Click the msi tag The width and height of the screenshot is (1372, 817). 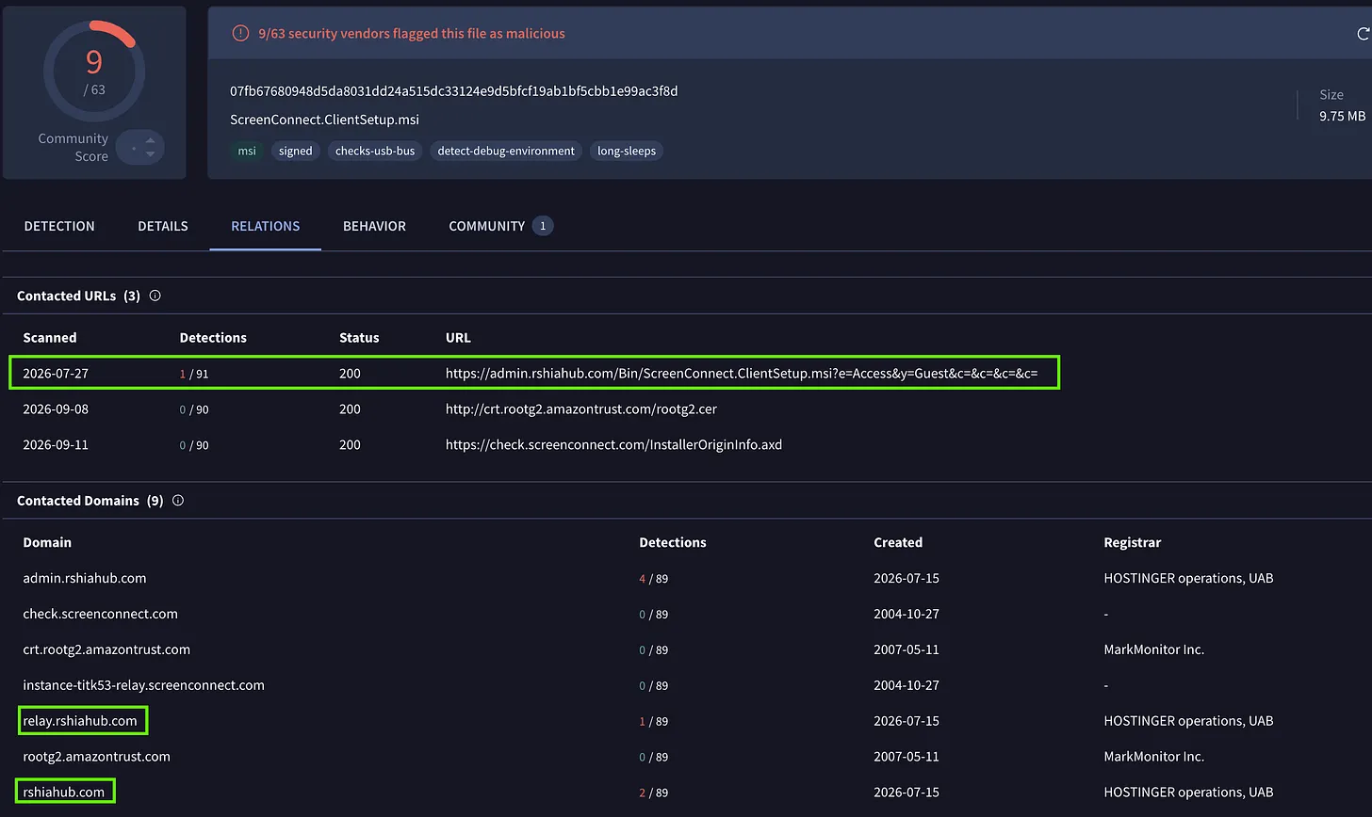click(247, 151)
